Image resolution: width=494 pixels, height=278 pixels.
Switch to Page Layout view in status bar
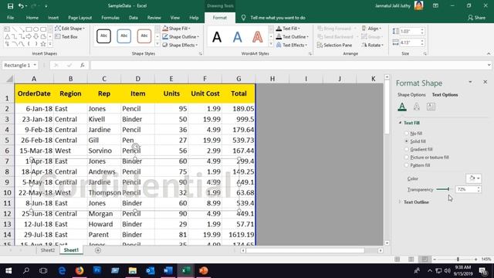point(411,259)
